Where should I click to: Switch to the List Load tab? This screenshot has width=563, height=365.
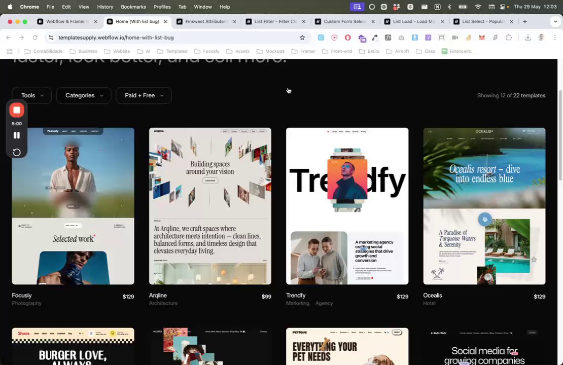point(414,21)
